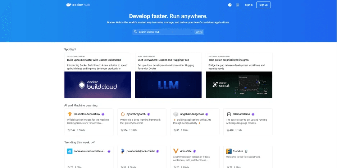This screenshot has height=168, width=337.
Task: Click the purple badge beside ollama/ollama
Action: click(253, 114)
